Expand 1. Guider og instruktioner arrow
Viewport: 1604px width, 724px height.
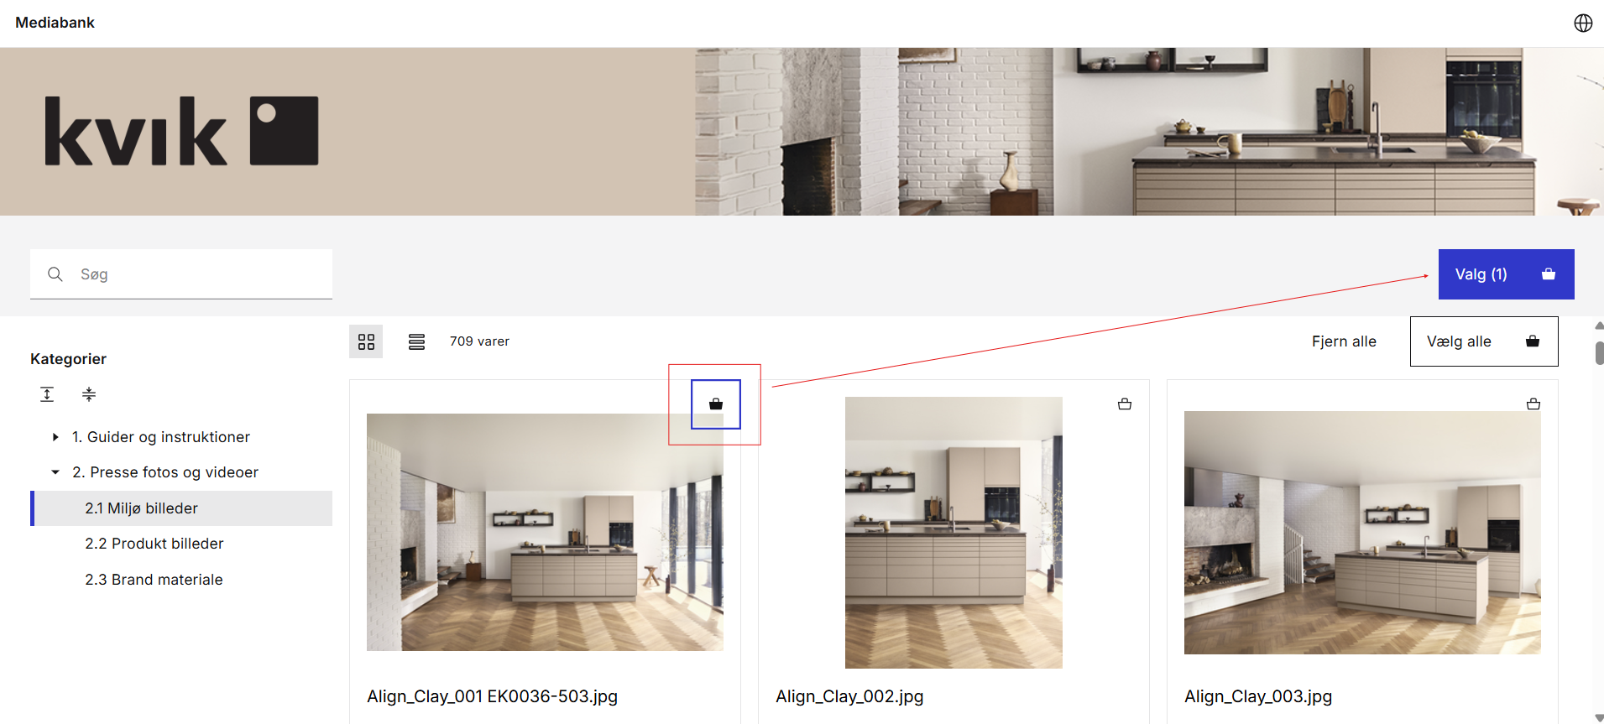tap(55, 437)
